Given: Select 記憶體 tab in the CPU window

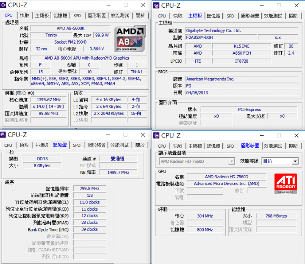Looking at the screenshot, I should coord(60,16).
